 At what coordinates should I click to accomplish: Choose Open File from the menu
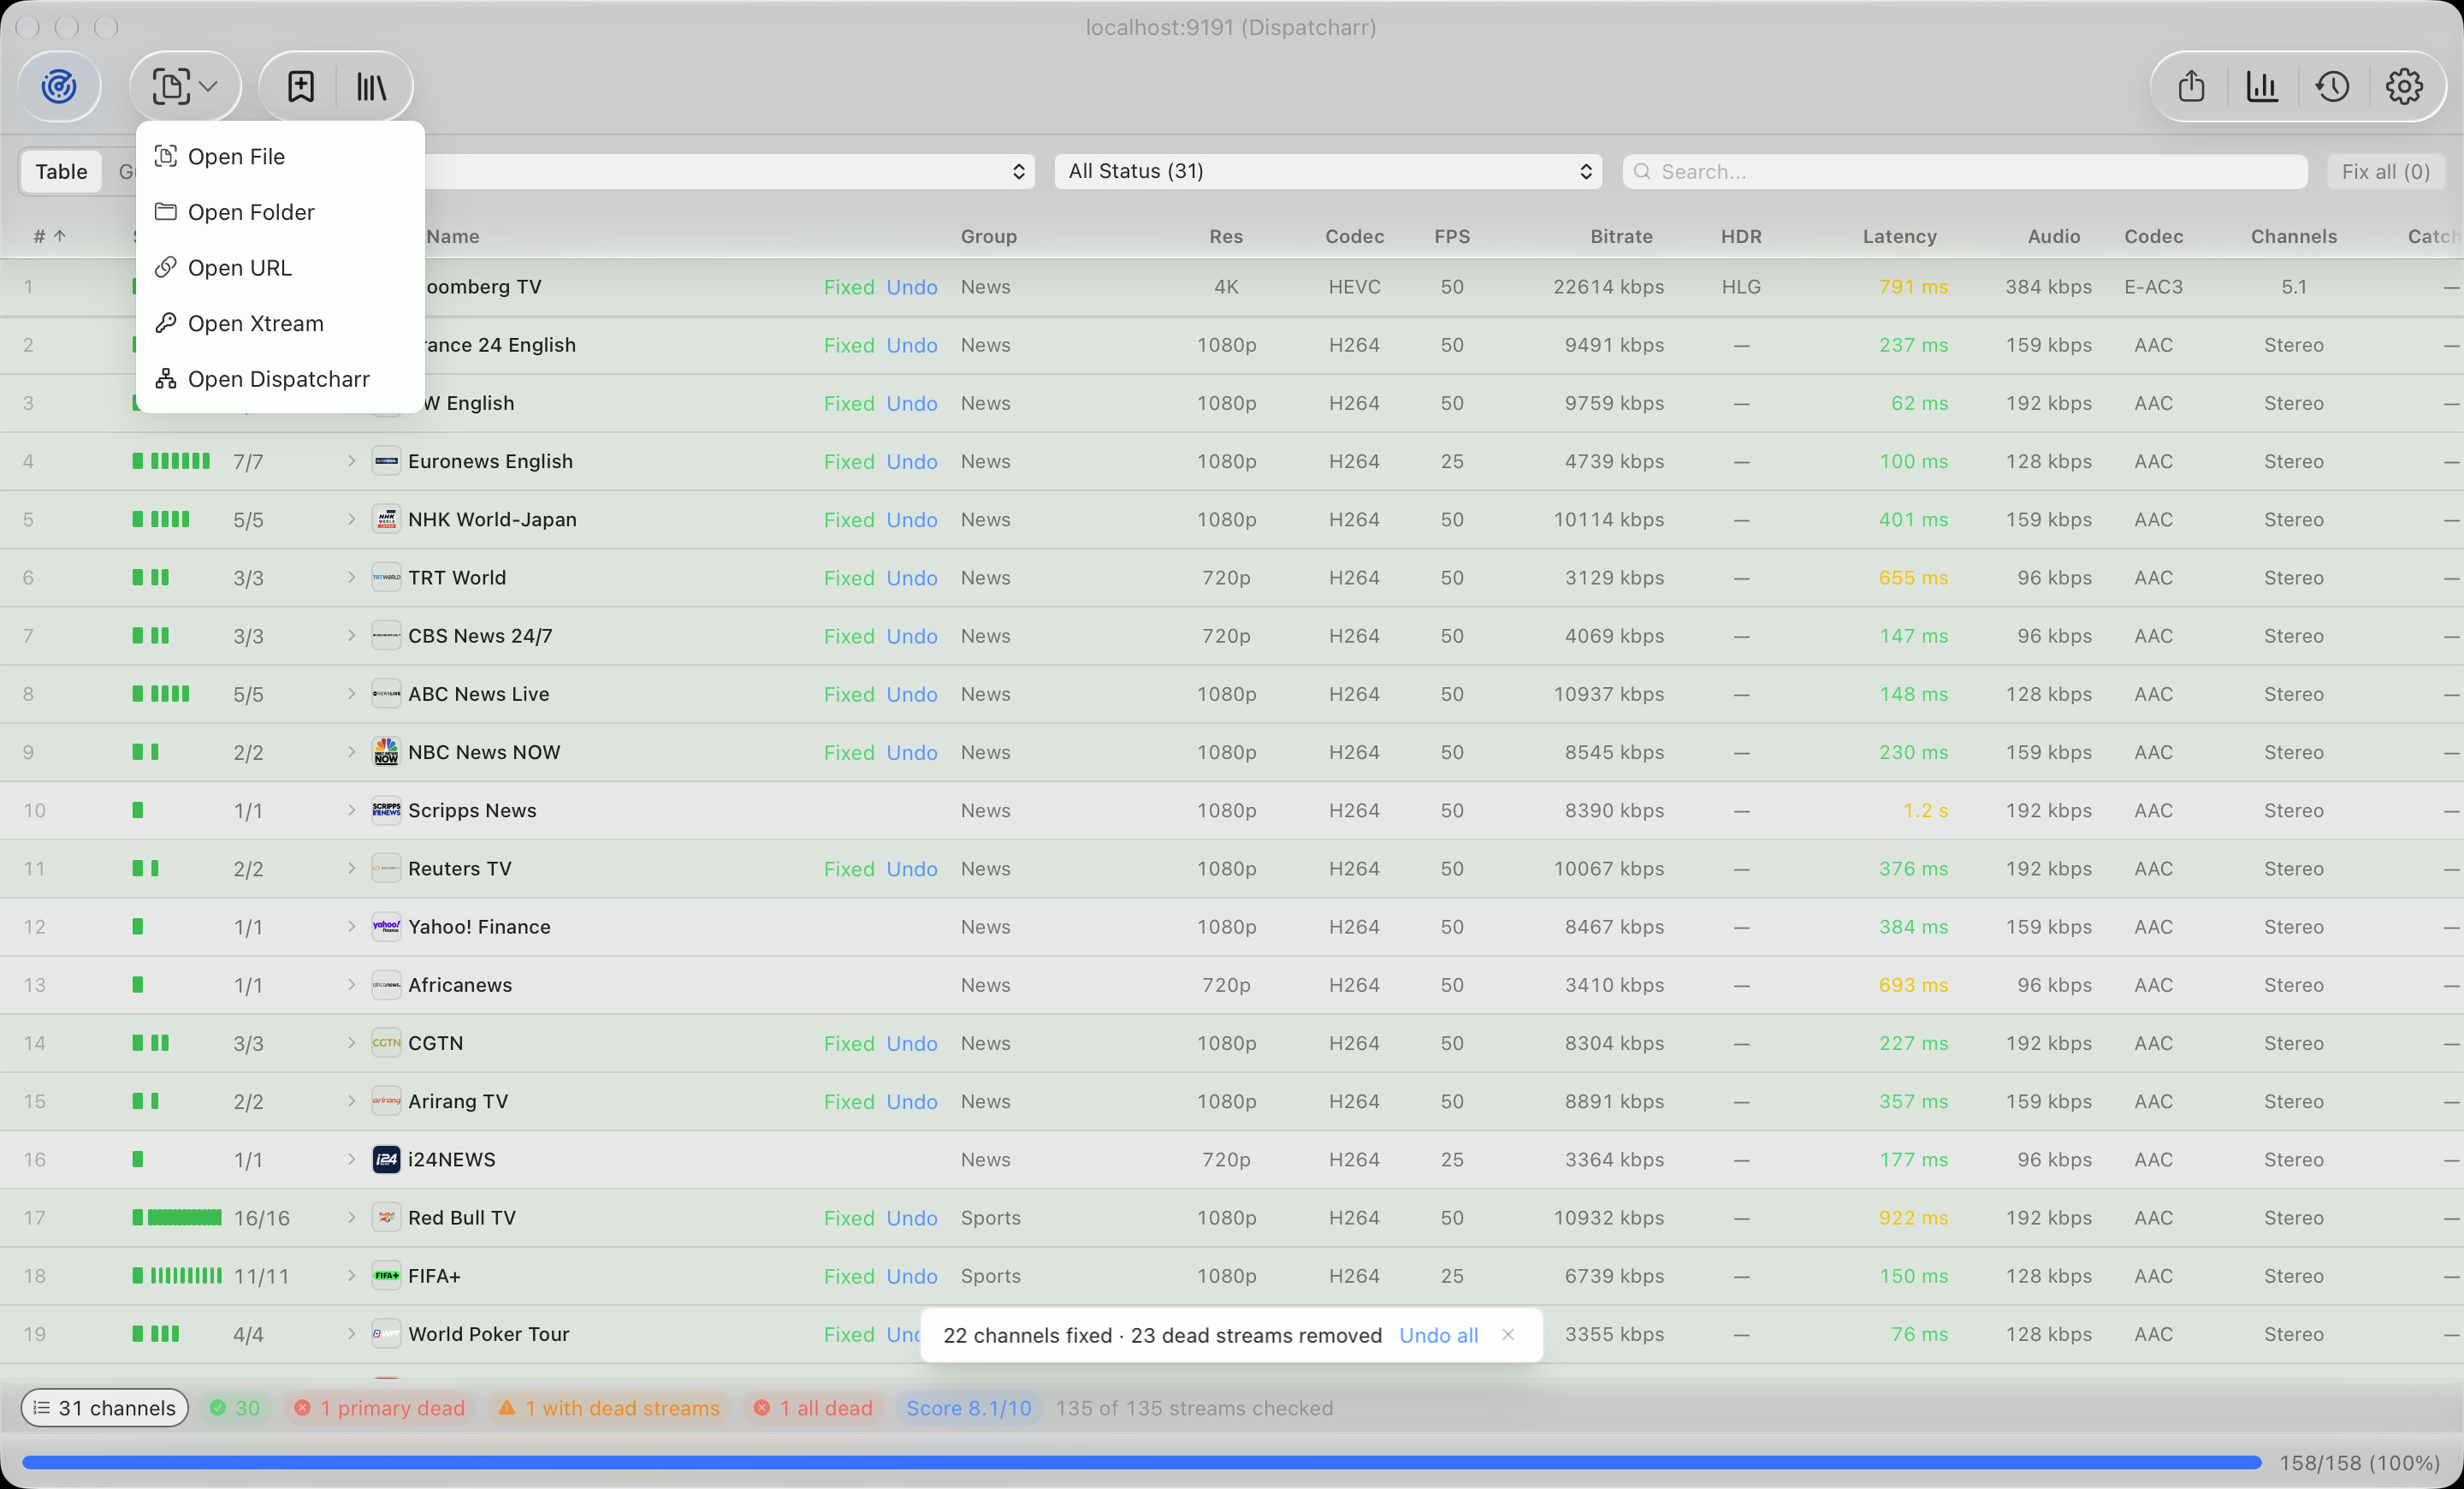280,156
